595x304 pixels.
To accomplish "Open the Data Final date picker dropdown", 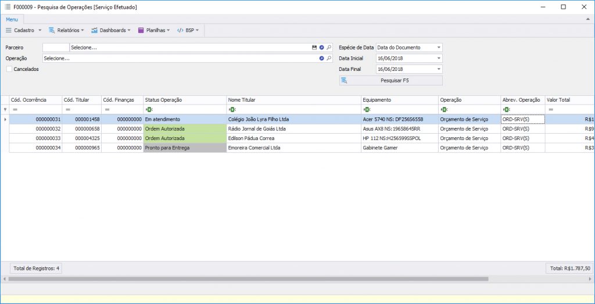I will coord(439,69).
